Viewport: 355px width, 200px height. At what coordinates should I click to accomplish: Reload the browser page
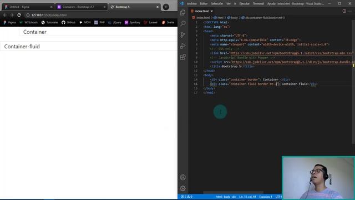coord(19,15)
